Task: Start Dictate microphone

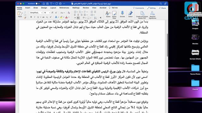Action: (x=122, y=14)
